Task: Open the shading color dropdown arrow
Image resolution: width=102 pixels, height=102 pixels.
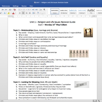Action: pyautogui.click(x=40, y=13)
